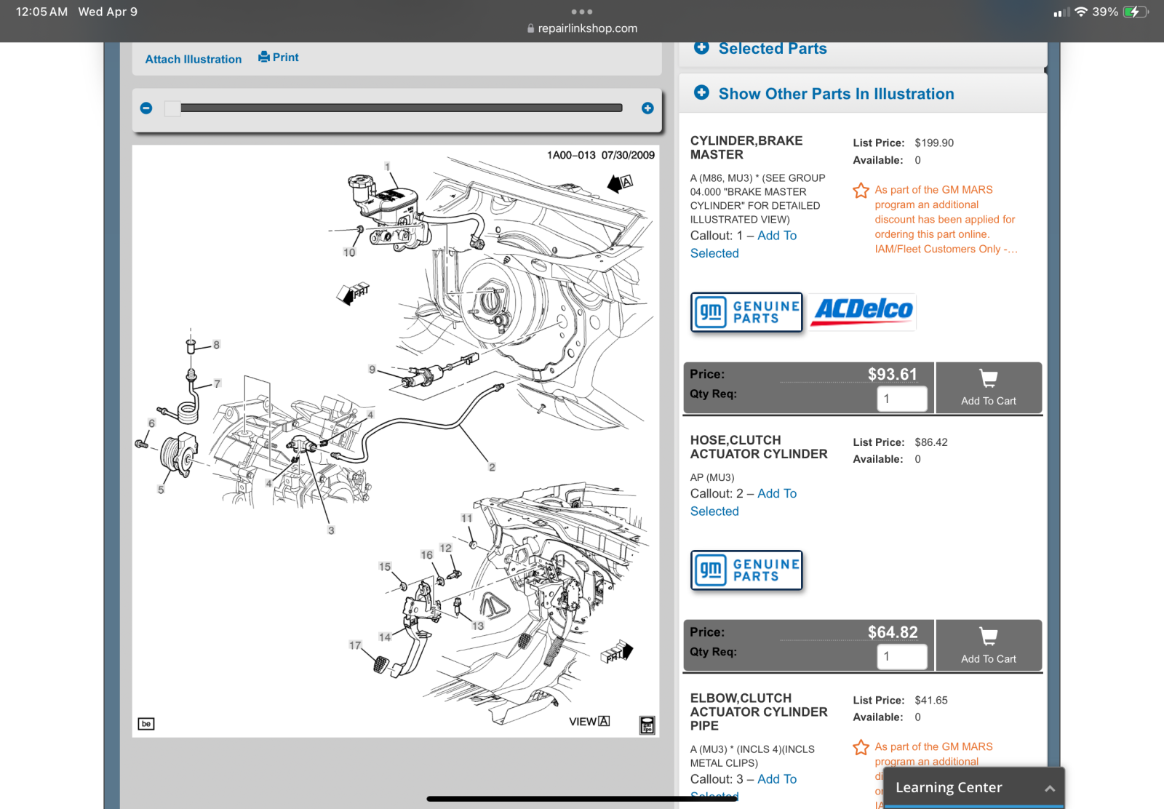Click the ACDelco brand logo
The width and height of the screenshot is (1164, 809).
tap(863, 311)
